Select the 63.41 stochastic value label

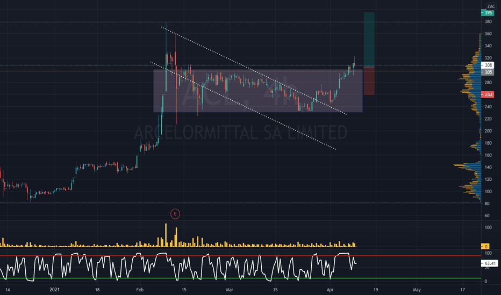(x=490, y=263)
